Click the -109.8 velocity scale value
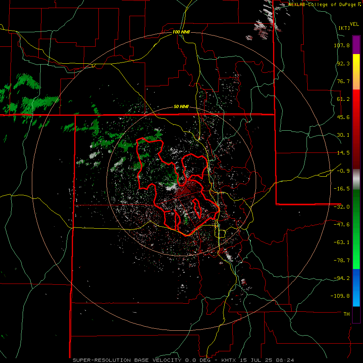 point(340,296)
